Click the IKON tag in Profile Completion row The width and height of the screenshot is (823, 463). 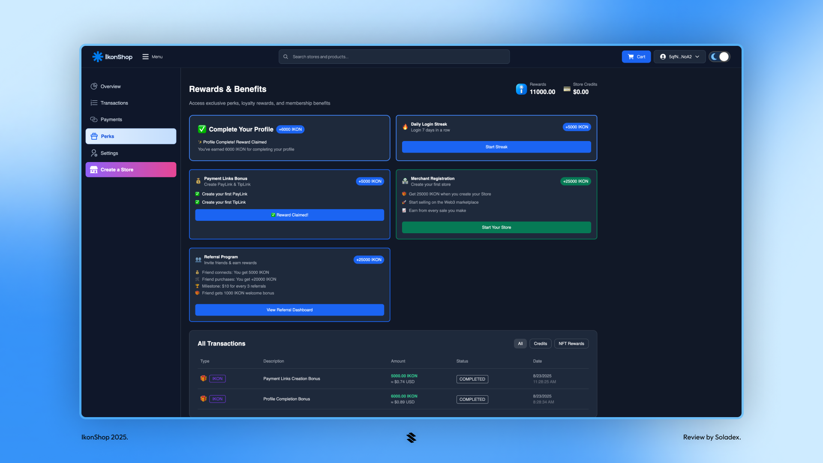(217, 399)
